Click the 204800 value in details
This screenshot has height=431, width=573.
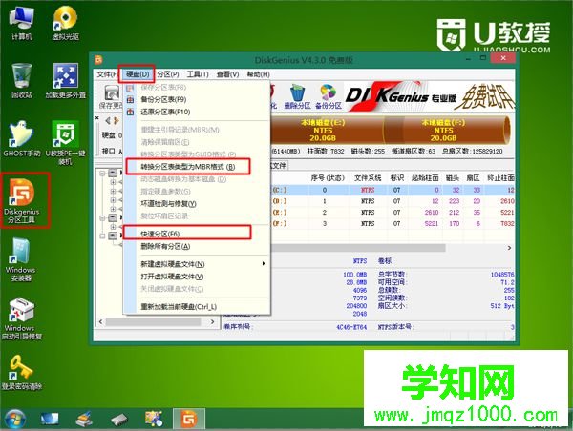coord(356,306)
